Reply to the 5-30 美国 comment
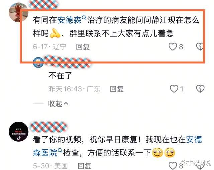214x170 pixels. pyautogui.click(x=84, y=166)
